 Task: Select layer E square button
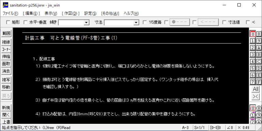pyautogui.click(x=259, y=75)
